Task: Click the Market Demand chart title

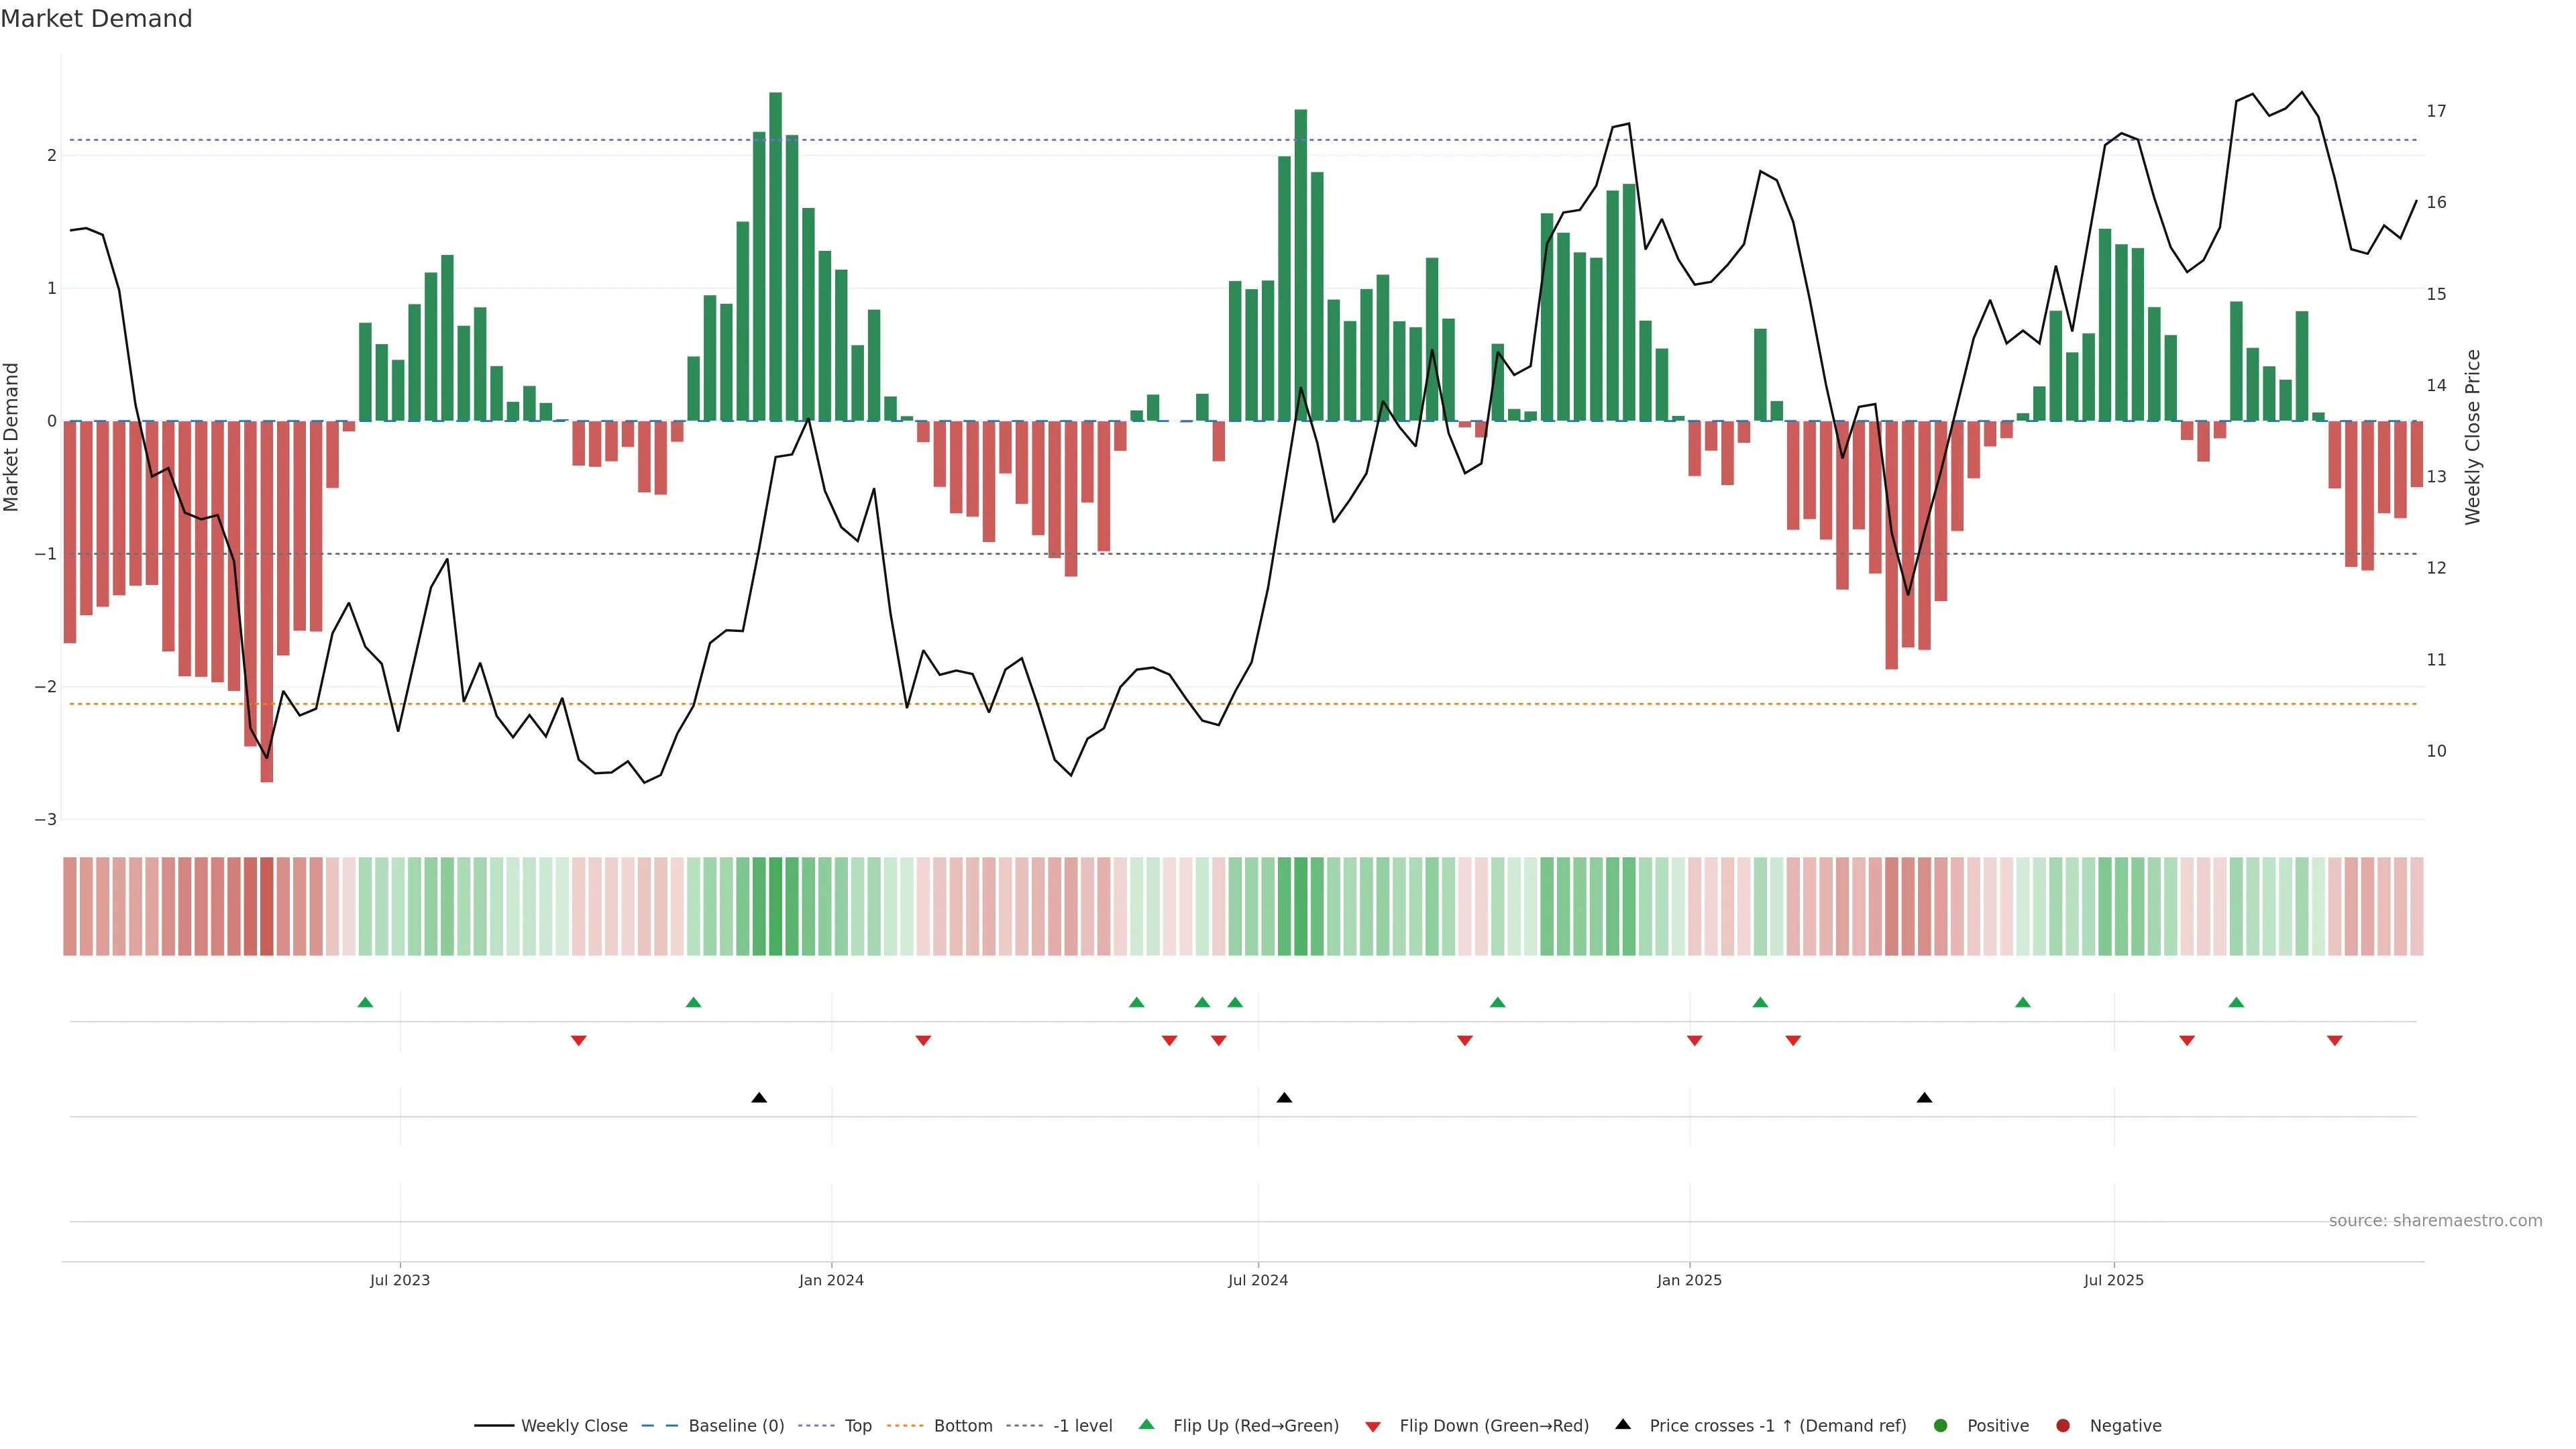Action: tap(96, 19)
